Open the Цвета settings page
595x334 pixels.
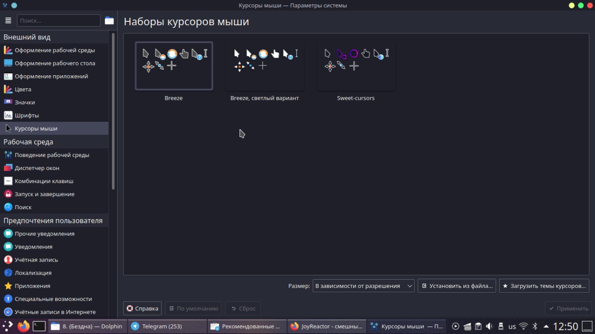click(54, 89)
